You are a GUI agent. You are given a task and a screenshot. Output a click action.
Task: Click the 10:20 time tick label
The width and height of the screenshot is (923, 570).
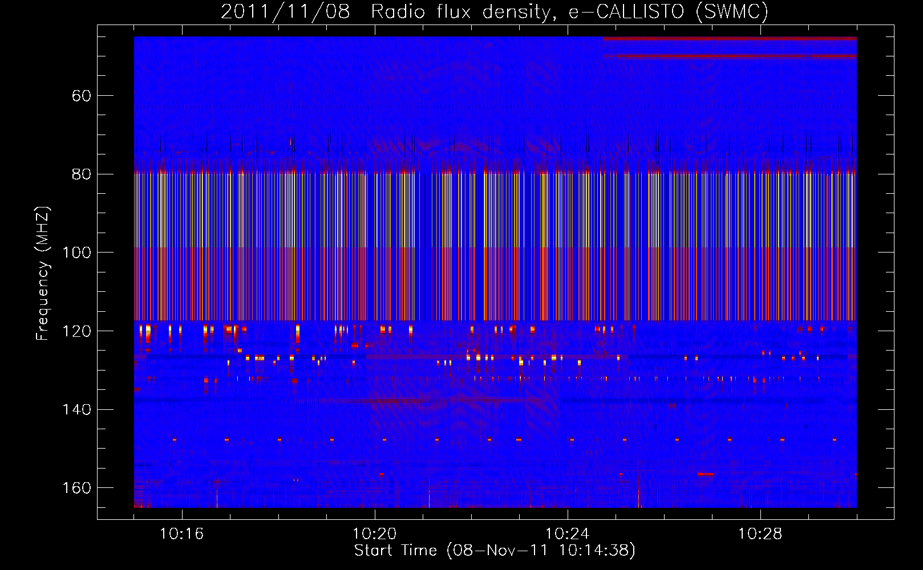click(374, 534)
